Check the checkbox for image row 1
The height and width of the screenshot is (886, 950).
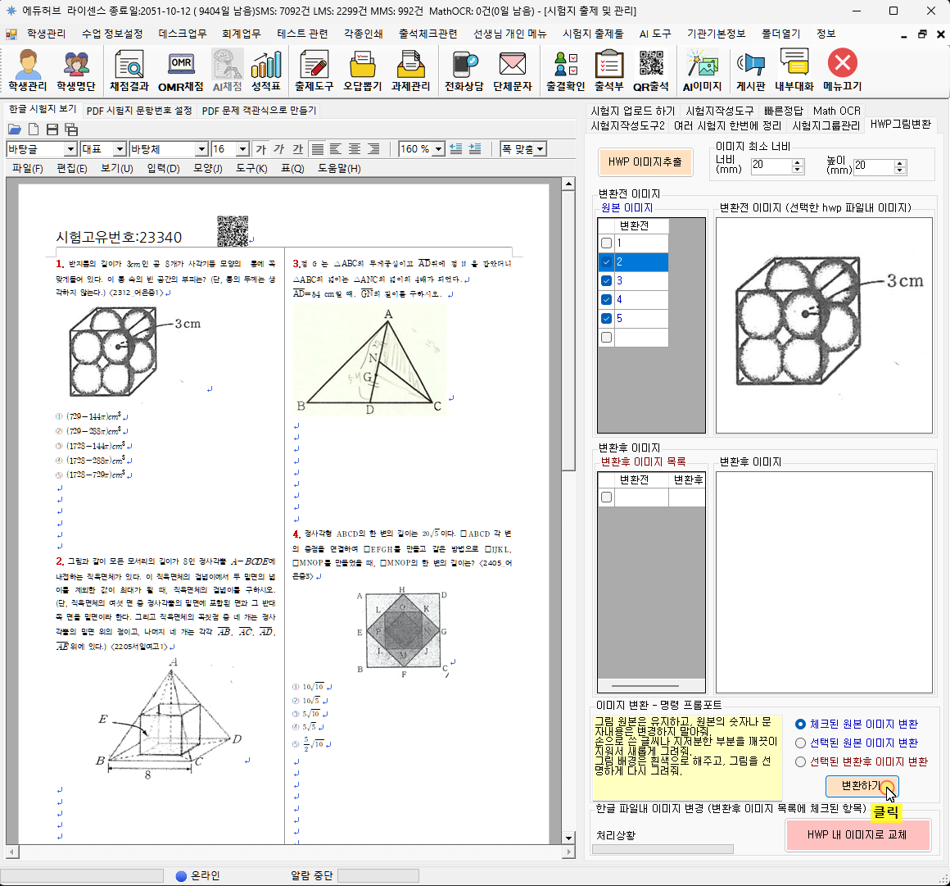pyautogui.click(x=606, y=243)
